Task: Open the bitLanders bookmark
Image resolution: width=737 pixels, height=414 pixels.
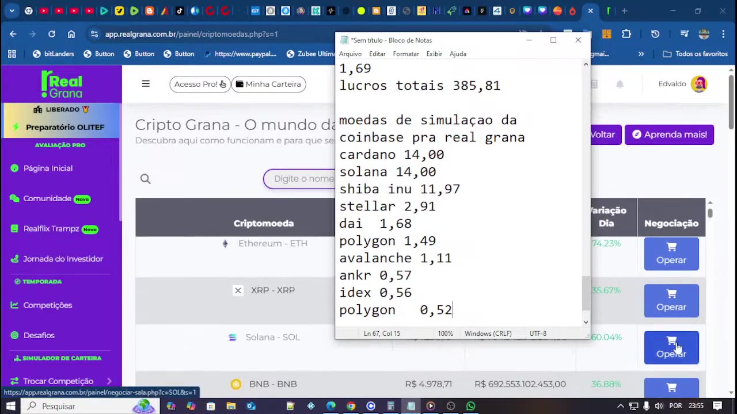Action: coord(54,53)
